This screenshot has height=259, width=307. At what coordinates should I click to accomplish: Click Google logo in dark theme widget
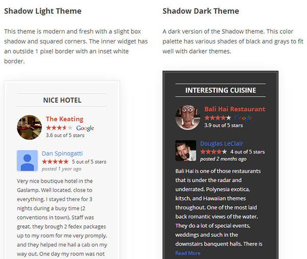pyautogui.click(x=244, y=118)
